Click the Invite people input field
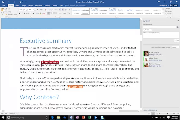The width and height of the screenshot is (180, 120). coord(160,27)
